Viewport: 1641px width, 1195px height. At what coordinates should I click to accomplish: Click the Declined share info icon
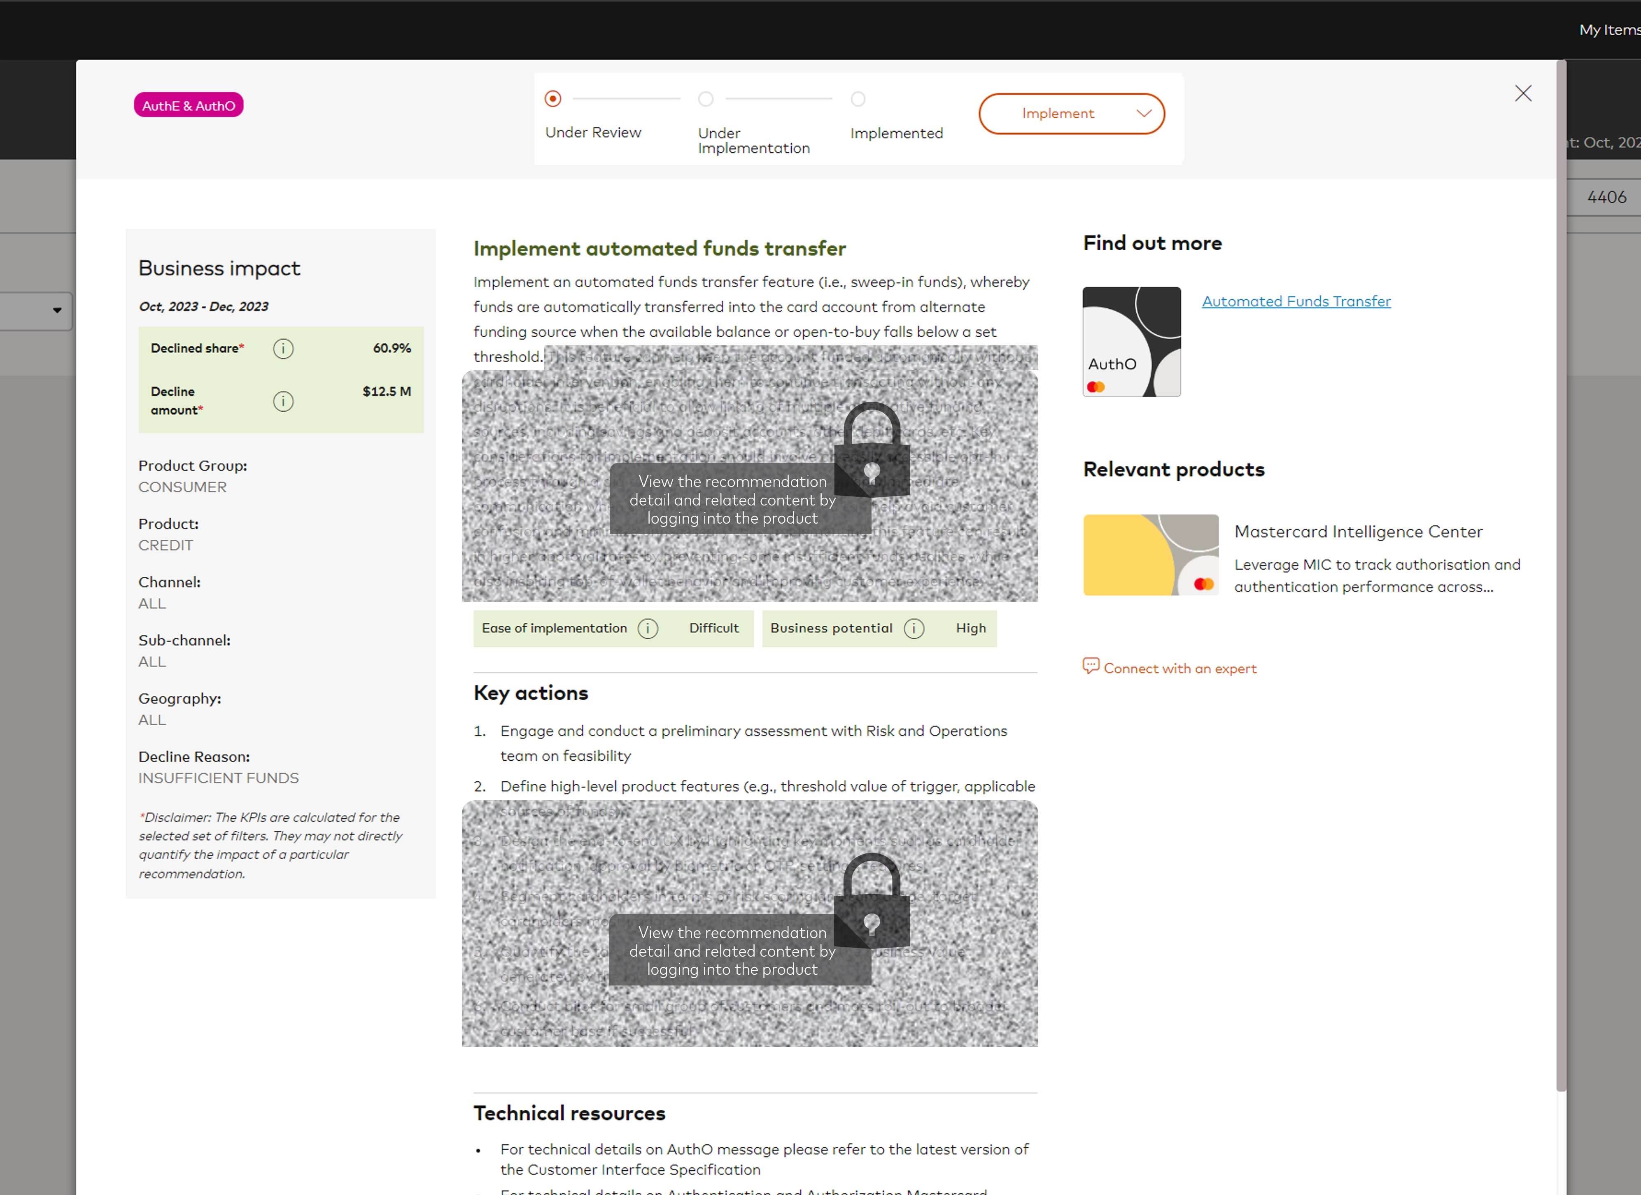point(283,349)
